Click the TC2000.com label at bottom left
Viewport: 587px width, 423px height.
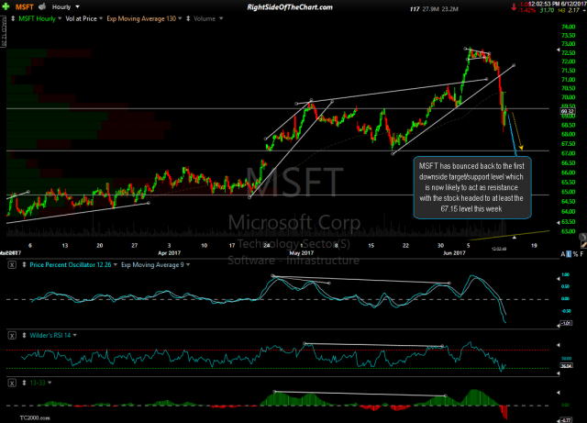35,417
